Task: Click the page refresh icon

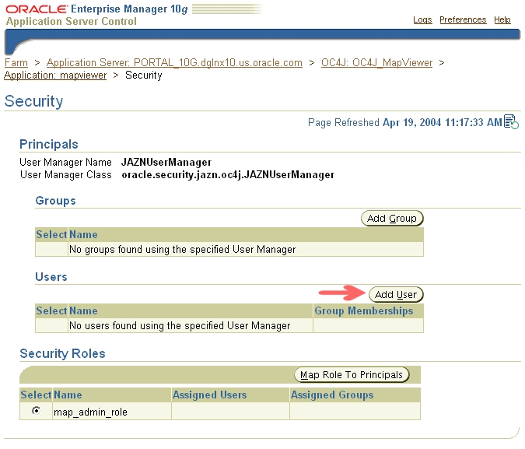Action: pos(511,121)
